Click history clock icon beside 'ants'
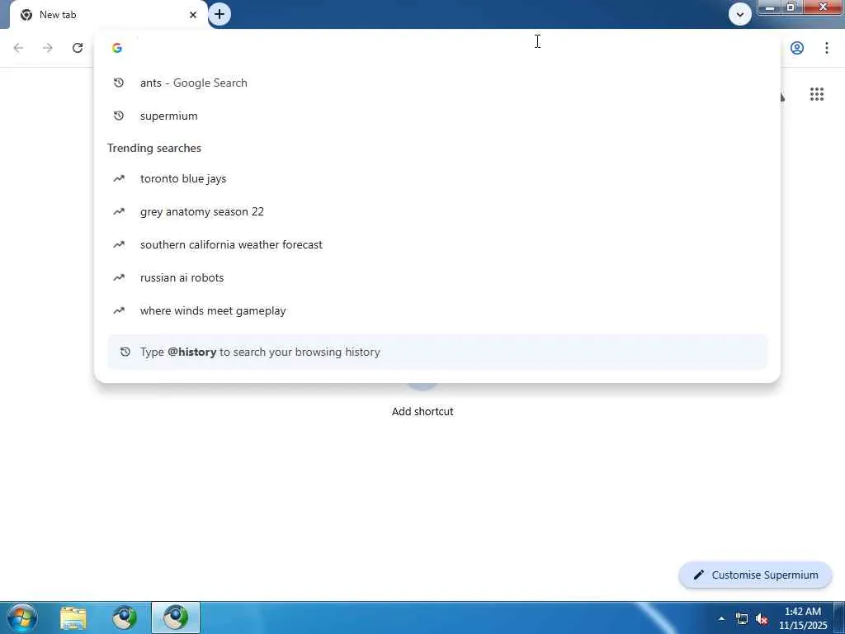 [119, 83]
